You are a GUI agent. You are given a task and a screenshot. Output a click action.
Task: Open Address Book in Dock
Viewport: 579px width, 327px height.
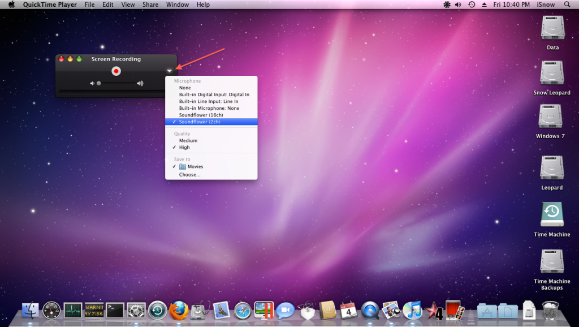point(327,311)
